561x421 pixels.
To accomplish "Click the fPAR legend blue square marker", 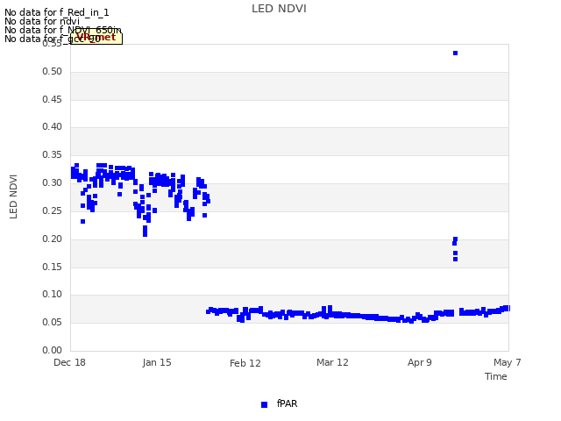I will tap(264, 404).
